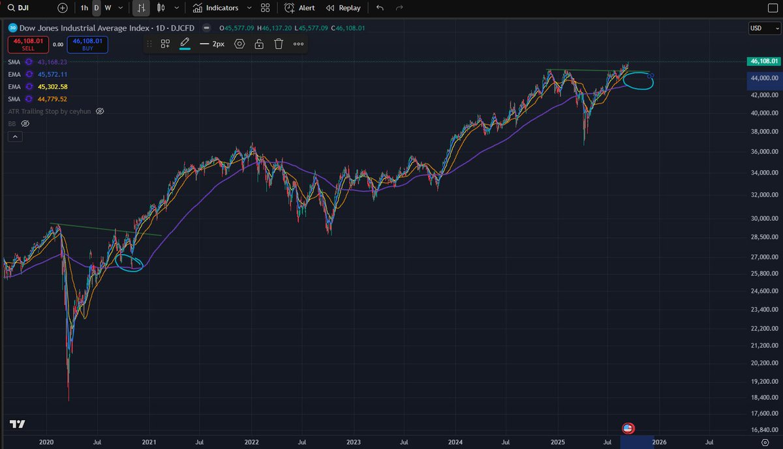Click the refresh icon next to SMA 43,168.23

(x=29, y=62)
